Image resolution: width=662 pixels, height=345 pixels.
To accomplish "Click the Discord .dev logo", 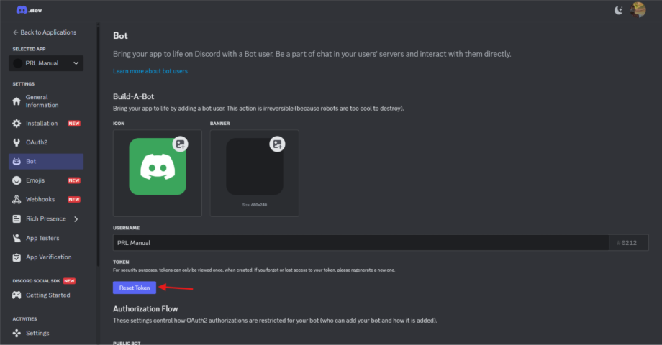I will (x=29, y=10).
